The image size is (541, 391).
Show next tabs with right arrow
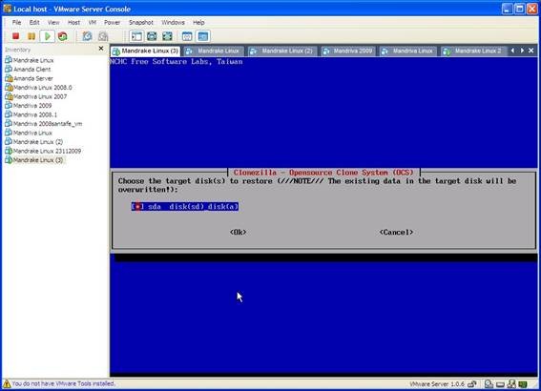(x=522, y=51)
